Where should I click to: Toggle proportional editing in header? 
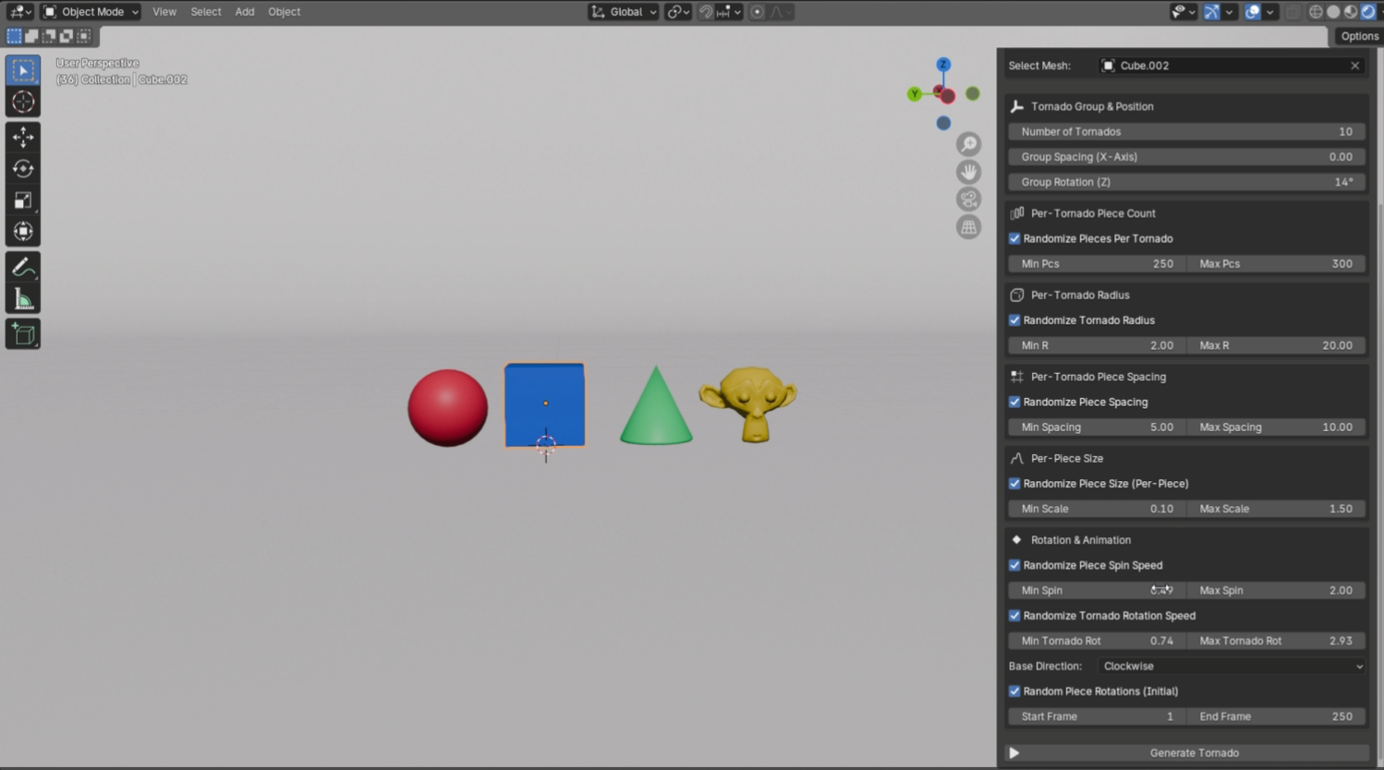[x=757, y=12]
